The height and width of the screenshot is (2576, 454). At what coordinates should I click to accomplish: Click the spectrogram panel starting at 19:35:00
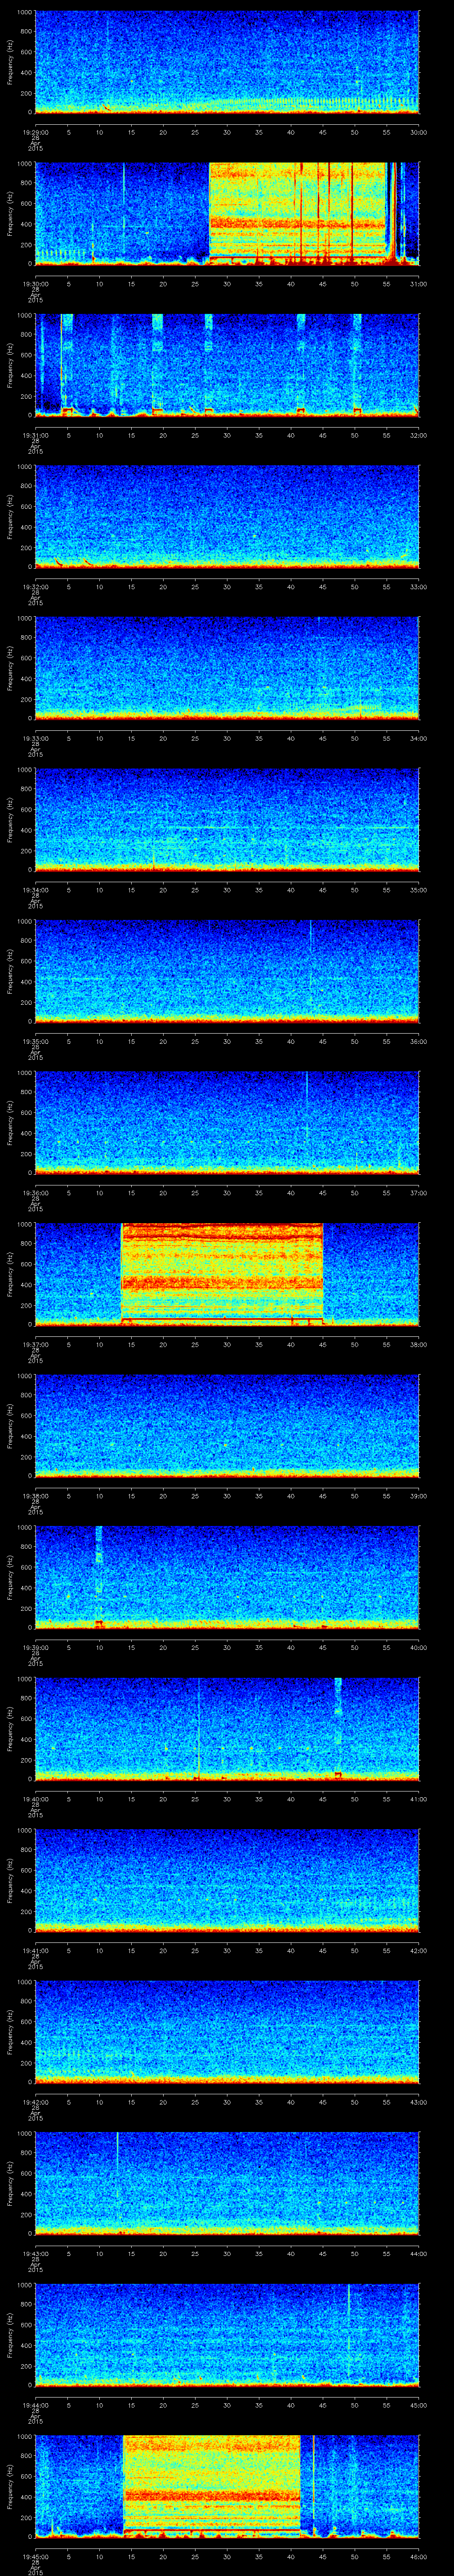pyautogui.click(x=227, y=971)
